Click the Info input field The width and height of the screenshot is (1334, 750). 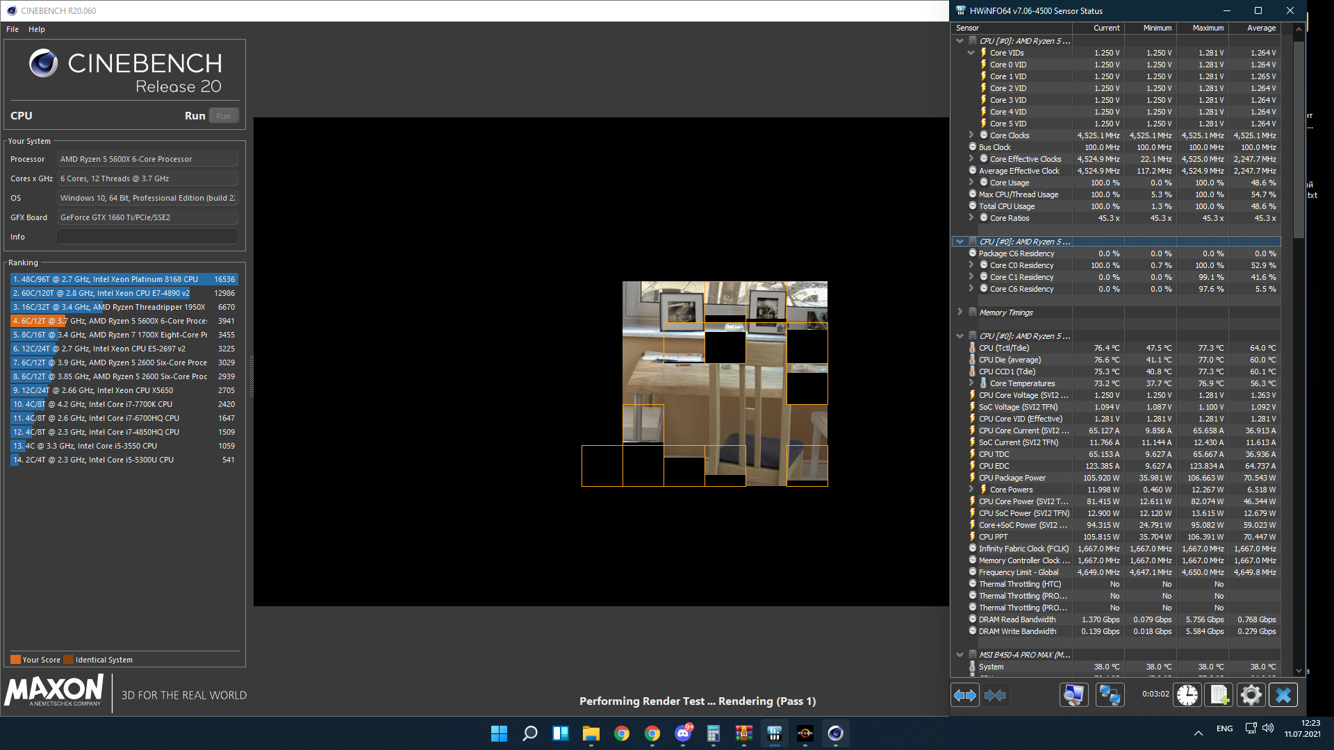point(147,237)
